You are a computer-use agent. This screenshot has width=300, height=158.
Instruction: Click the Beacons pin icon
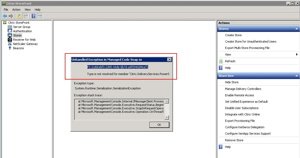click(x=10, y=48)
